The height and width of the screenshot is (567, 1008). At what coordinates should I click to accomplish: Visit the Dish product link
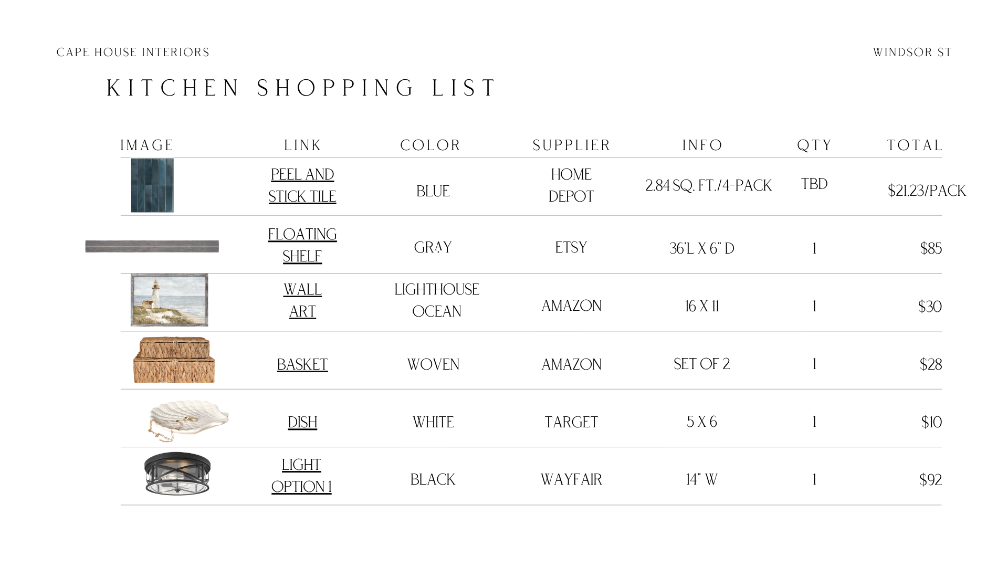coord(302,422)
